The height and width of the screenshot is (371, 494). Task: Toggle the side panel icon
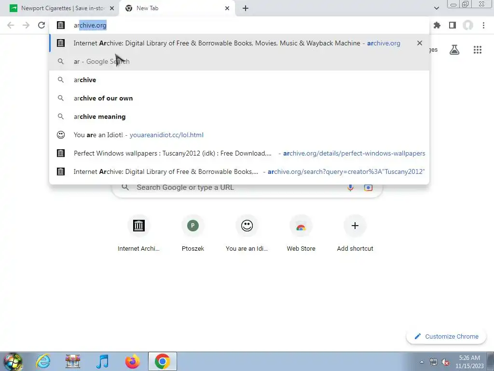[x=453, y=25]
